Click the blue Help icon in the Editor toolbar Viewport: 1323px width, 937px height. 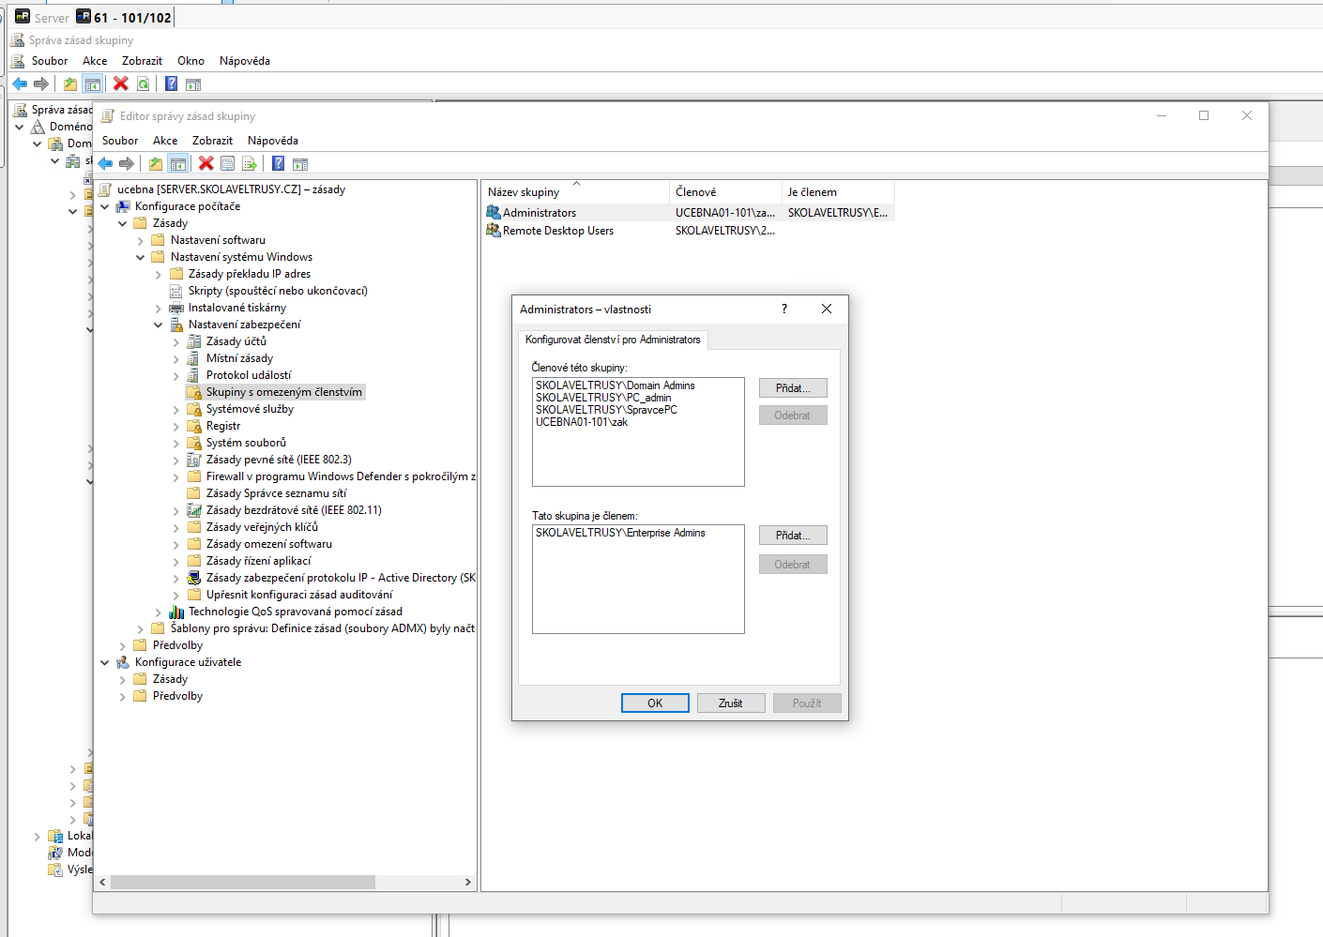pyautogui.click(x=279, y=164)
